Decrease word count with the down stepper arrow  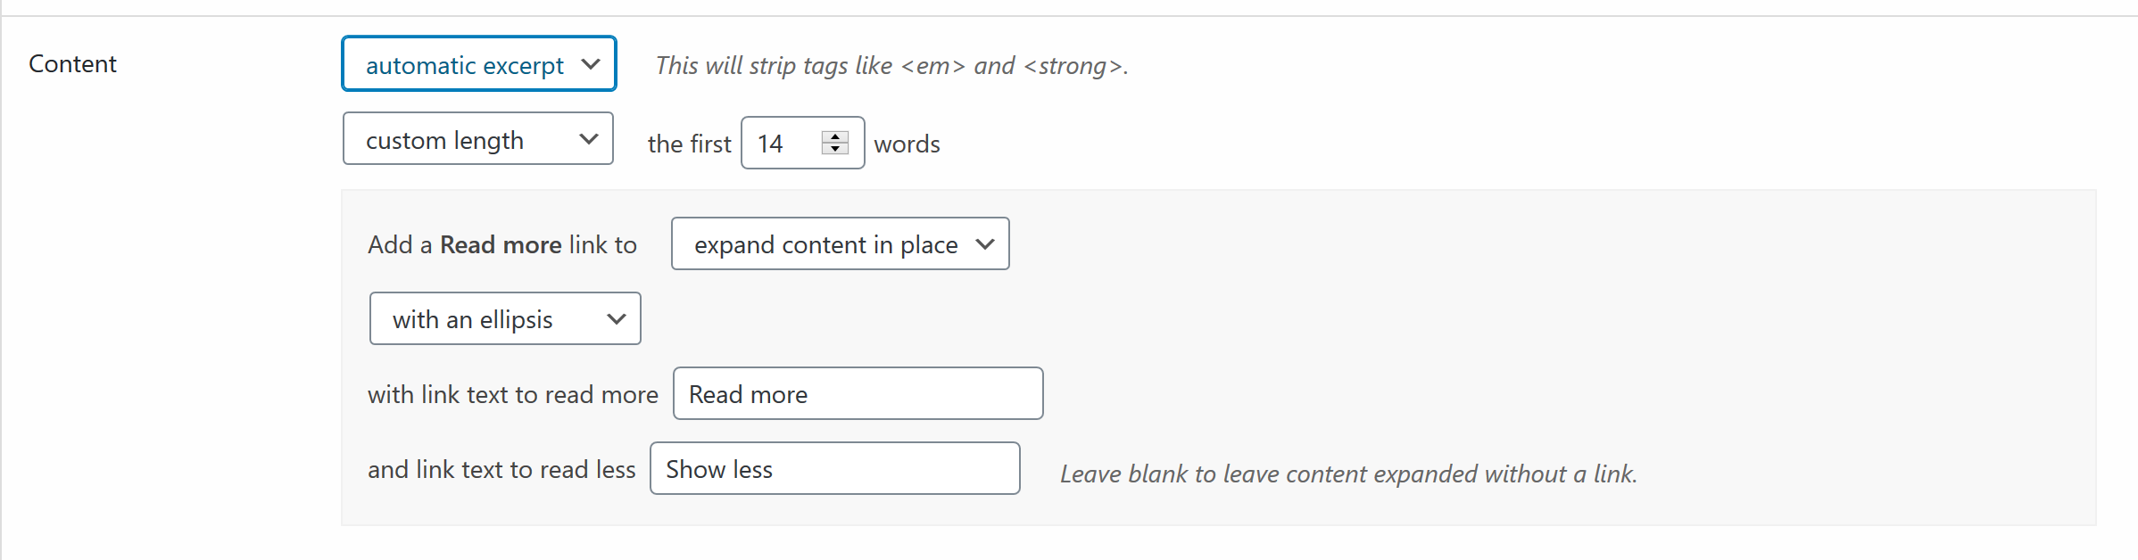pyautogui.click(x=835, y=149)
